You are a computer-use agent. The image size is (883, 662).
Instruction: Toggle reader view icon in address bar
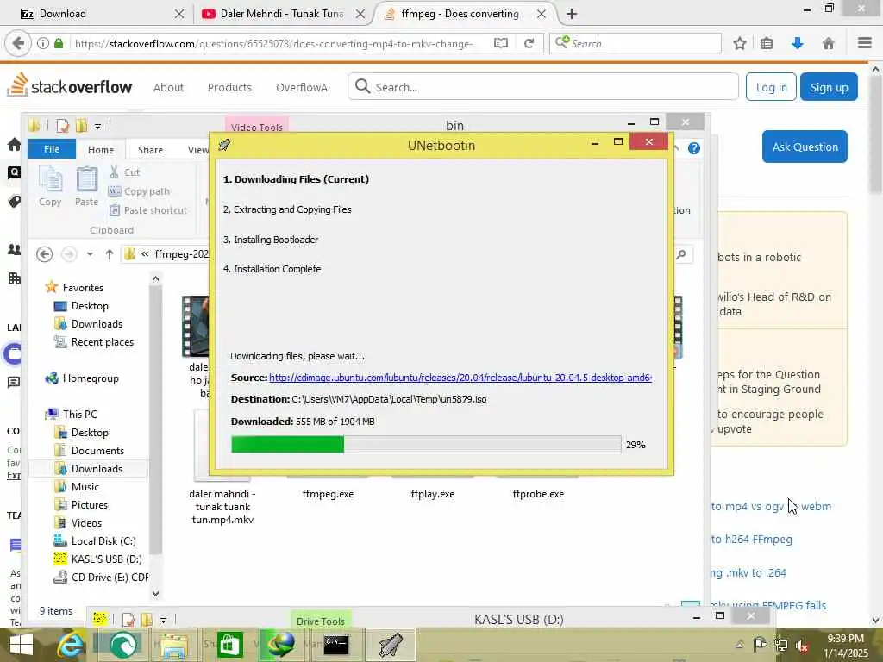501,43
